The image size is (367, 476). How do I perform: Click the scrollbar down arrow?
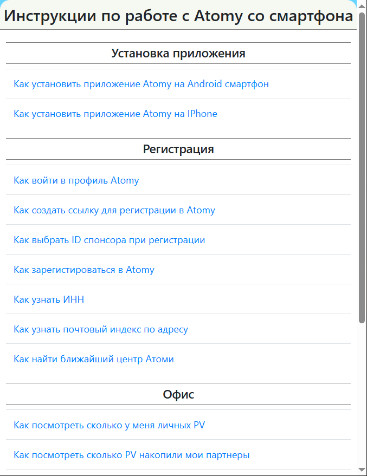pyautogui.click(x=362, y=470)
